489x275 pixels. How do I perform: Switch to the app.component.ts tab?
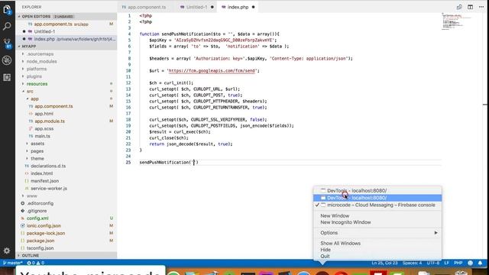pyautogui.click(x=147, y=7)
